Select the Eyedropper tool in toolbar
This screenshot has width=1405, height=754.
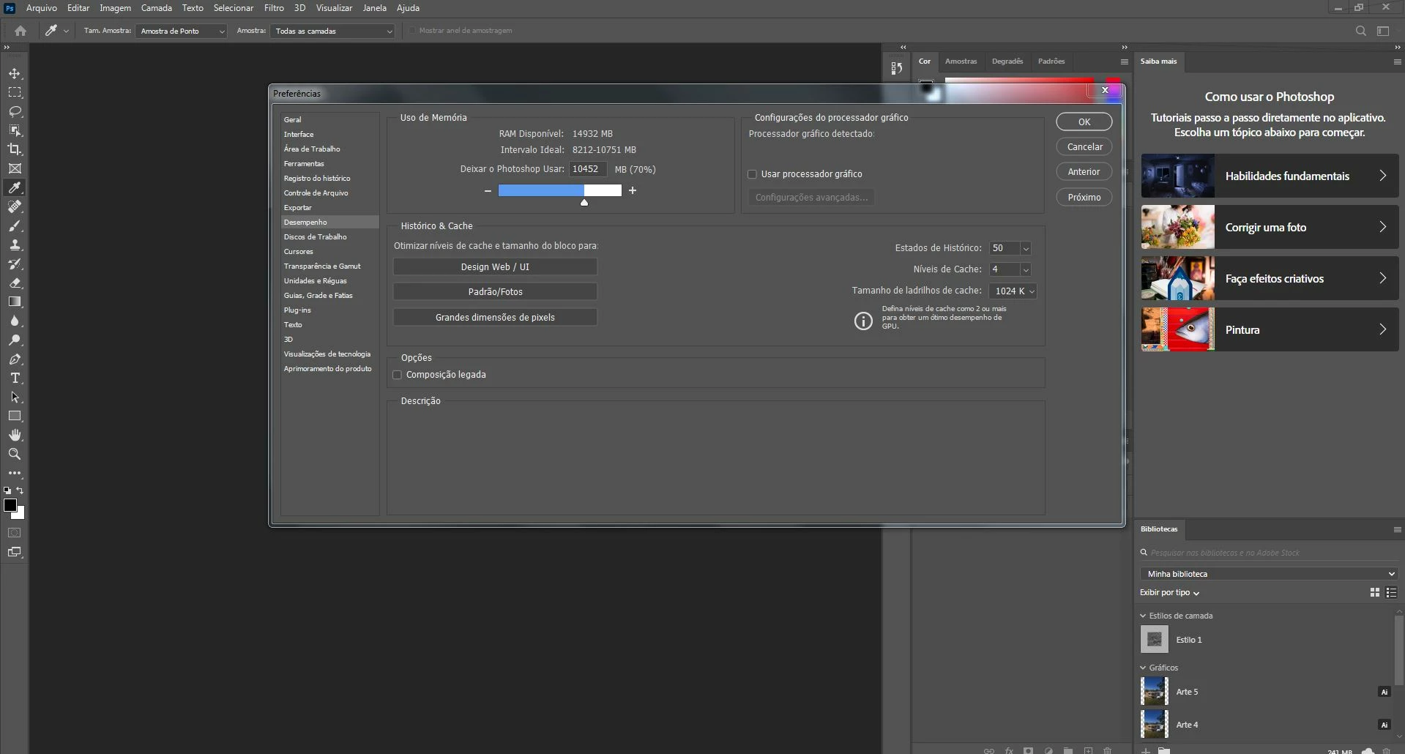click(15, 187)
